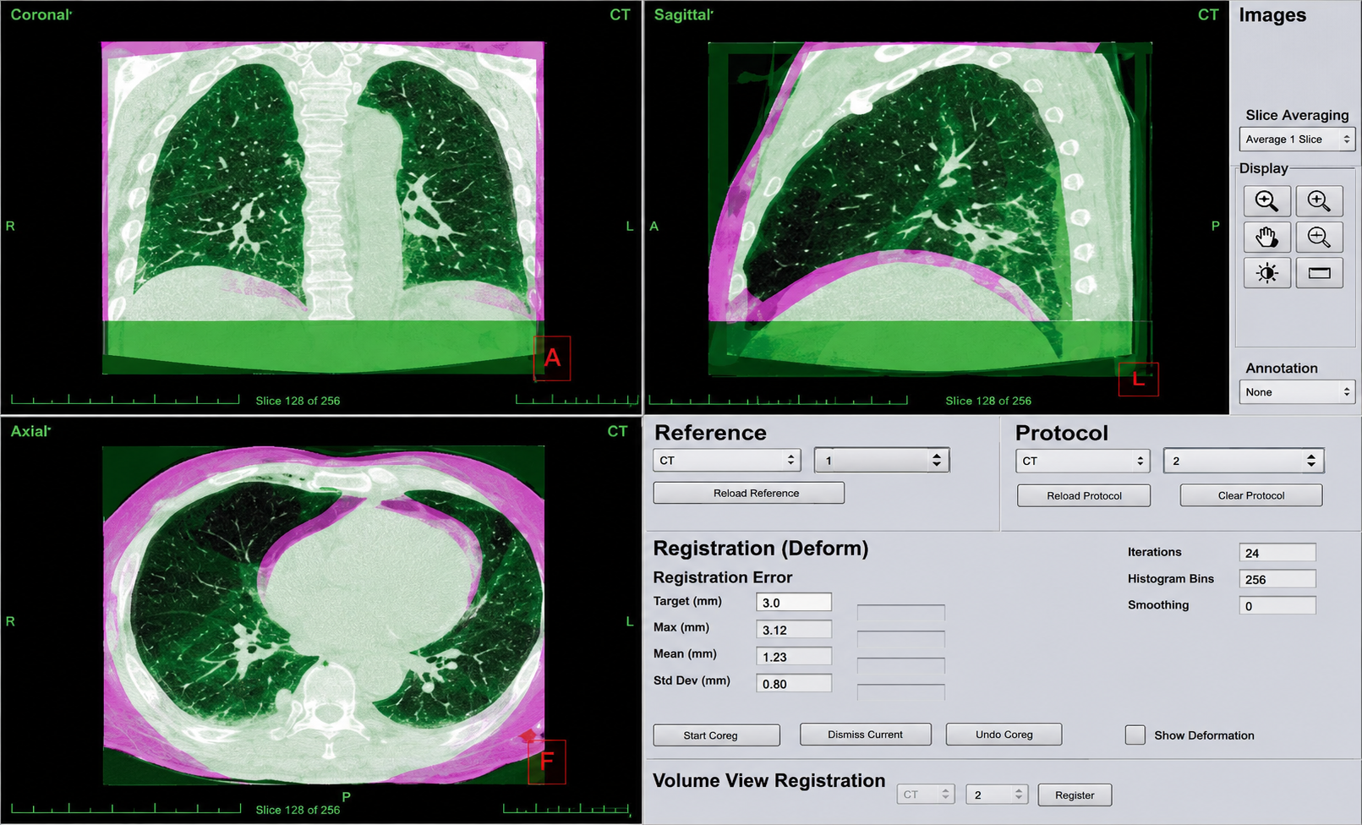Select the bold-handled zoom magnifier tool
The height and width of the screenshot is (825, 1362).
pyautogui.click(x=1266, y=201)
